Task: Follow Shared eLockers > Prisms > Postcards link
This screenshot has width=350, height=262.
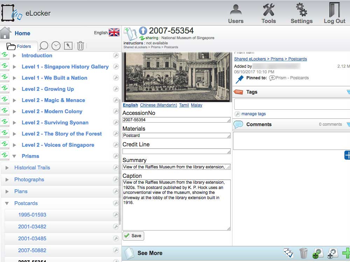Action: pos(271,59)
